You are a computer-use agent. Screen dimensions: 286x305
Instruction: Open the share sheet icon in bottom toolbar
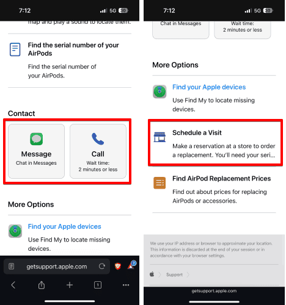tap(42, 285)
